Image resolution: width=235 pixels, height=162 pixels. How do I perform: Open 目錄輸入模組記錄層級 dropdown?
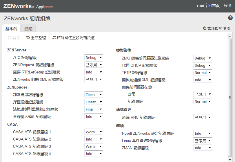(94, 116)
